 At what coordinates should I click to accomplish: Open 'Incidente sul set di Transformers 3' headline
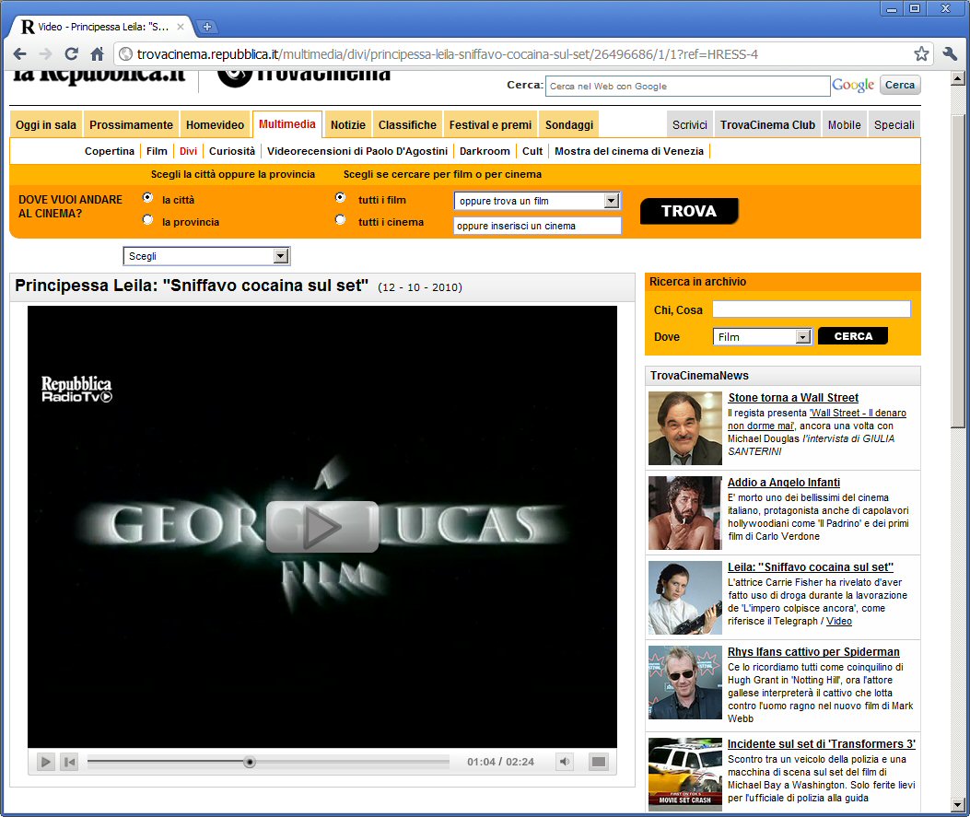(x=822, y=744)
